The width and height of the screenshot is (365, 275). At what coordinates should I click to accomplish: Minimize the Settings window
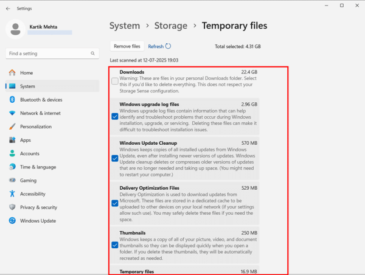326,5
